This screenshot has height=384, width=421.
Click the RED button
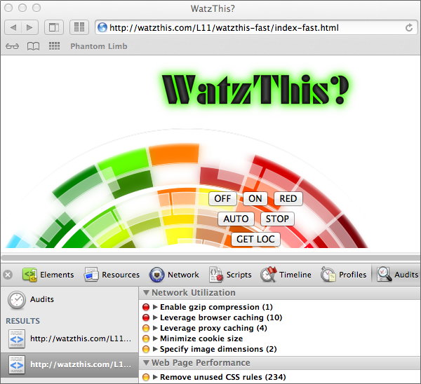tap(288, 199)
